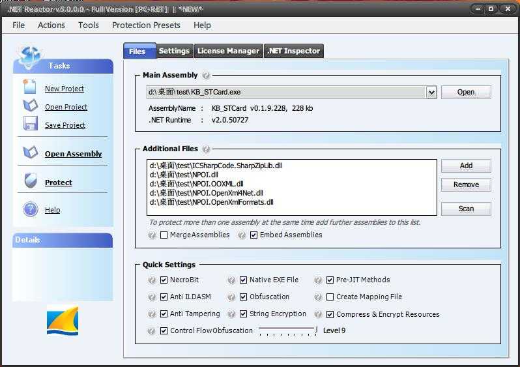The height and width of the screenshot is (367, 520).
Task: Click the Scan button
Action: point(466,209)
